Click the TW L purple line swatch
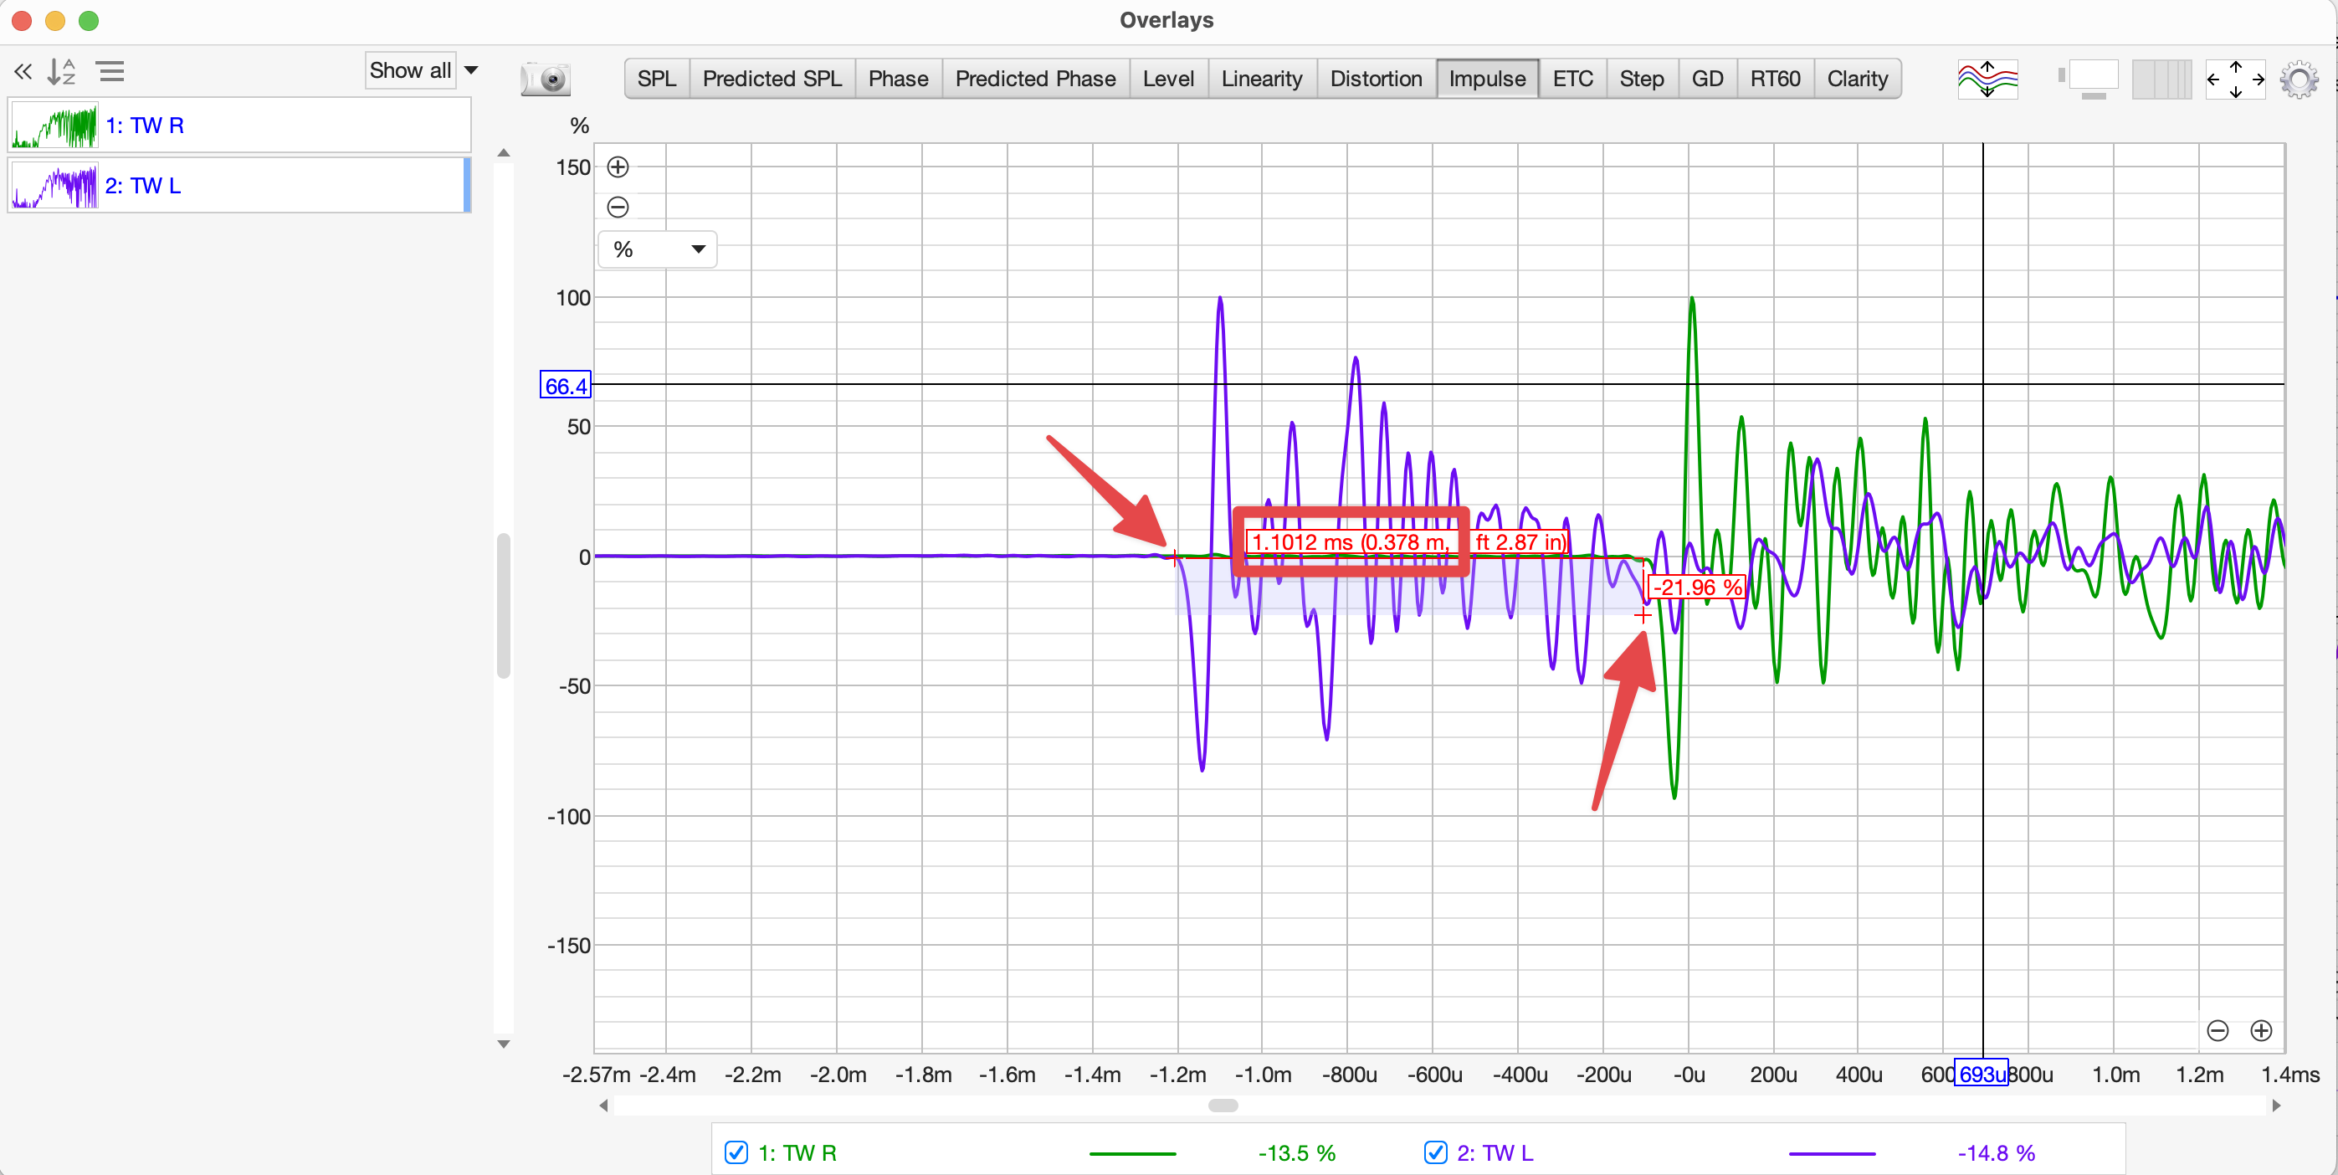The image size is (2338, 1175). click(x=1831, y=1153)
